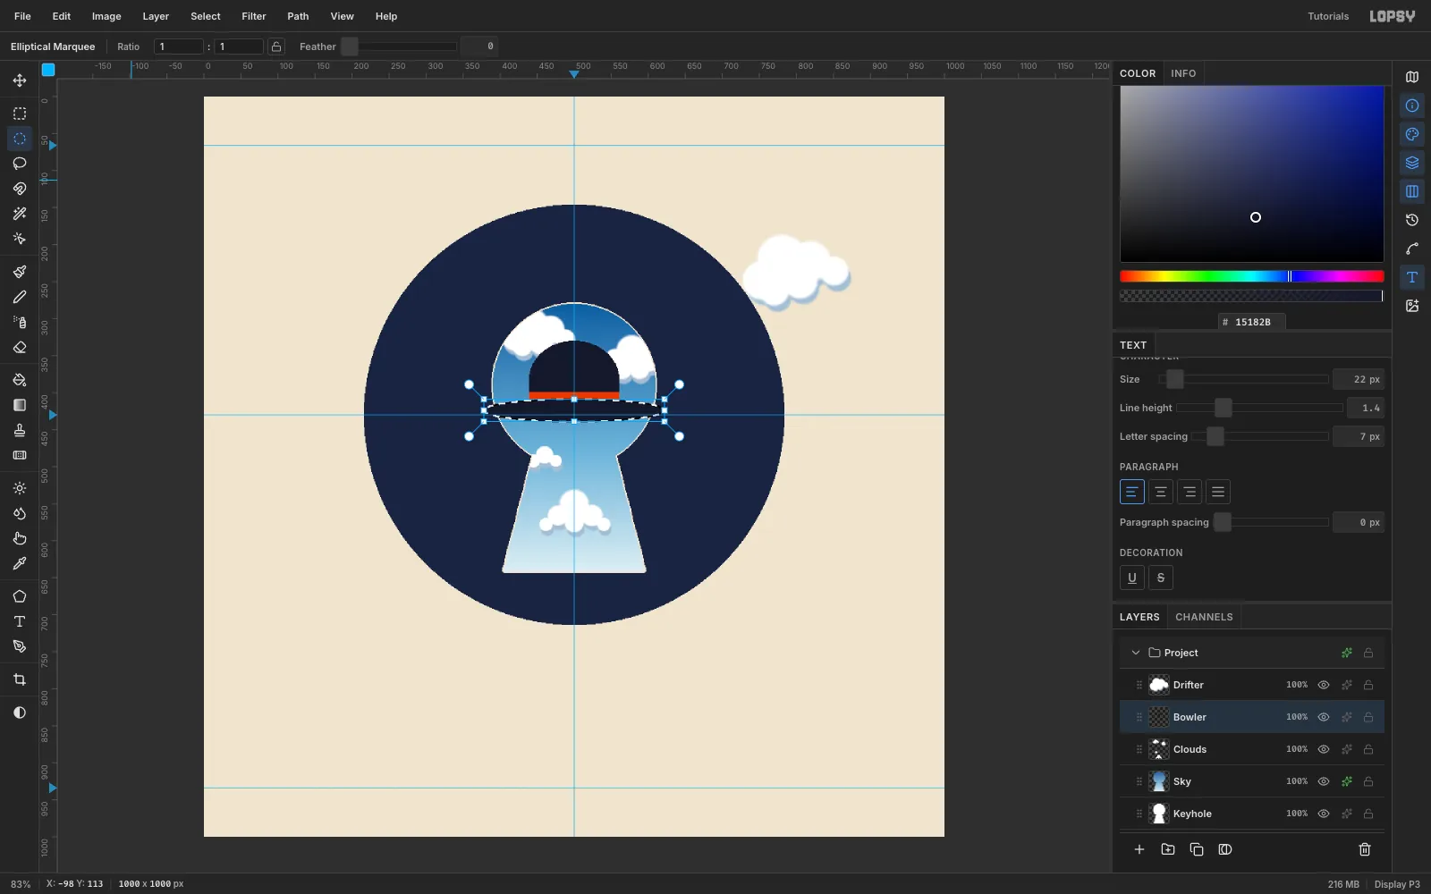This screenshot has height=894, width=1431.
Task: Duplicate the selected layer
Action: pyautogui.click(x=1197, y=849)
